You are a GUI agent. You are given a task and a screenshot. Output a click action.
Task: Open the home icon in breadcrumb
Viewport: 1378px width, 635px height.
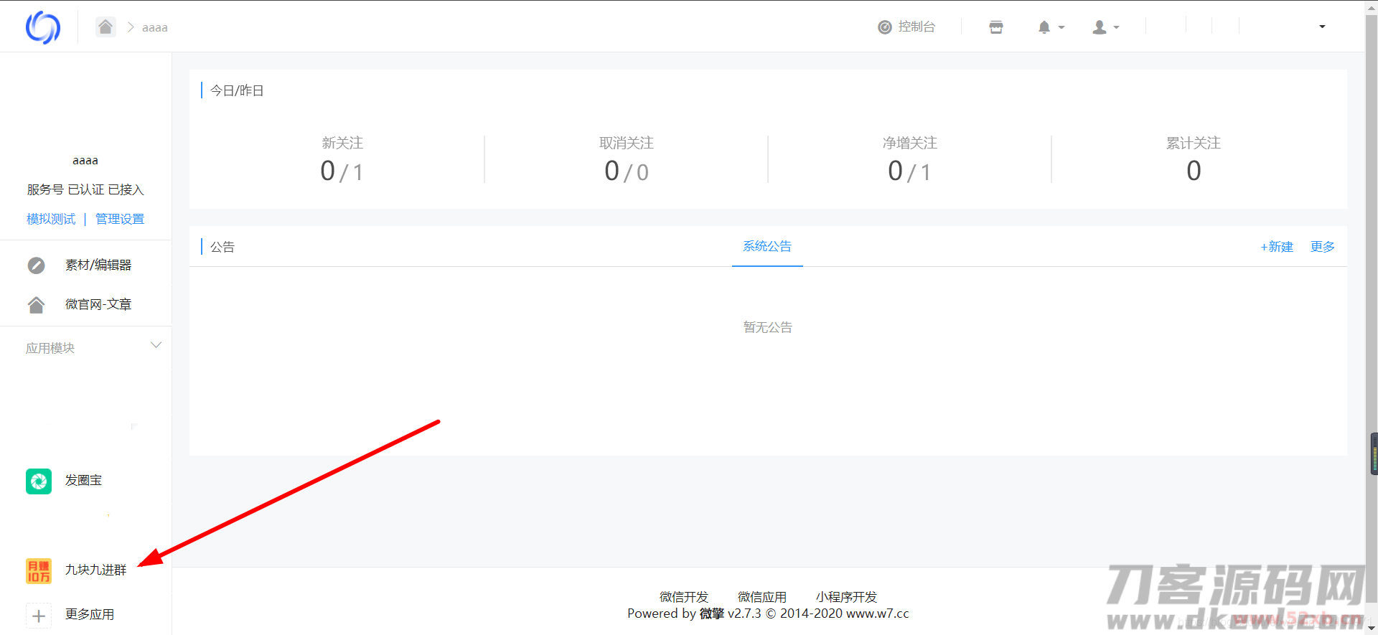106,27
